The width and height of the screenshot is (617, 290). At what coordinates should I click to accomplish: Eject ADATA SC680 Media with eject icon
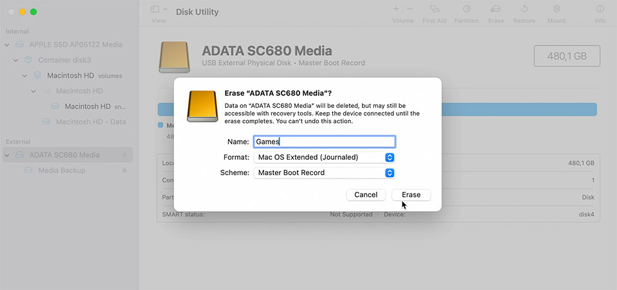(x=125, y=155)
